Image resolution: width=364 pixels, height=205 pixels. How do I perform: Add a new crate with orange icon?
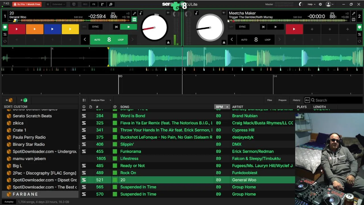(x=9, y=100)
